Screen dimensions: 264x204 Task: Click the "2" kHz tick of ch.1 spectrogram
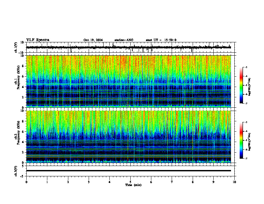23,97
